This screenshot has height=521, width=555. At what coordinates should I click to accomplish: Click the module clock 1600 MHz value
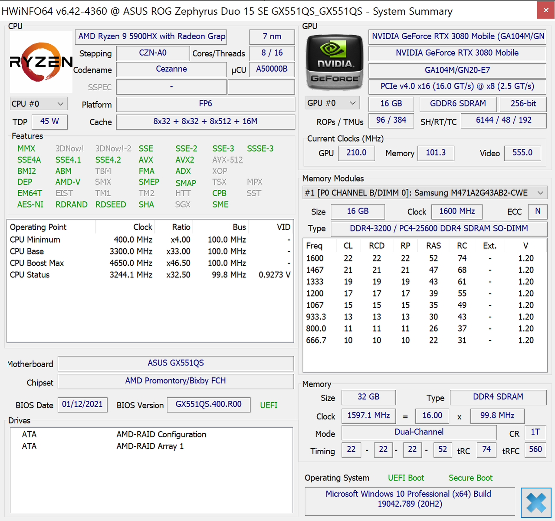[x=457, y=211]
